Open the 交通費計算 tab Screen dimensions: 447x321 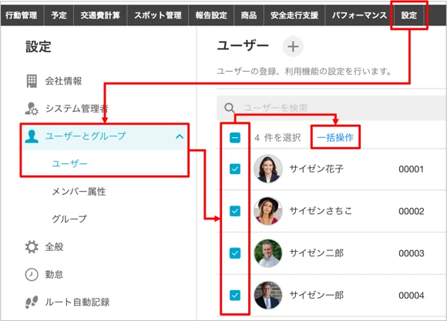tap(100, 15)
